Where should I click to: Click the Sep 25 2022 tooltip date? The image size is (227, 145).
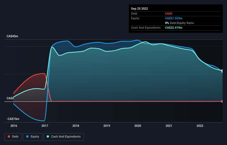[x=139, y=9]
